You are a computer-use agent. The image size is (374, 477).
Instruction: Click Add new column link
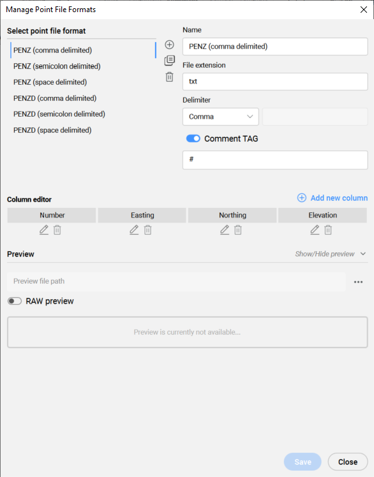[333, 198]
